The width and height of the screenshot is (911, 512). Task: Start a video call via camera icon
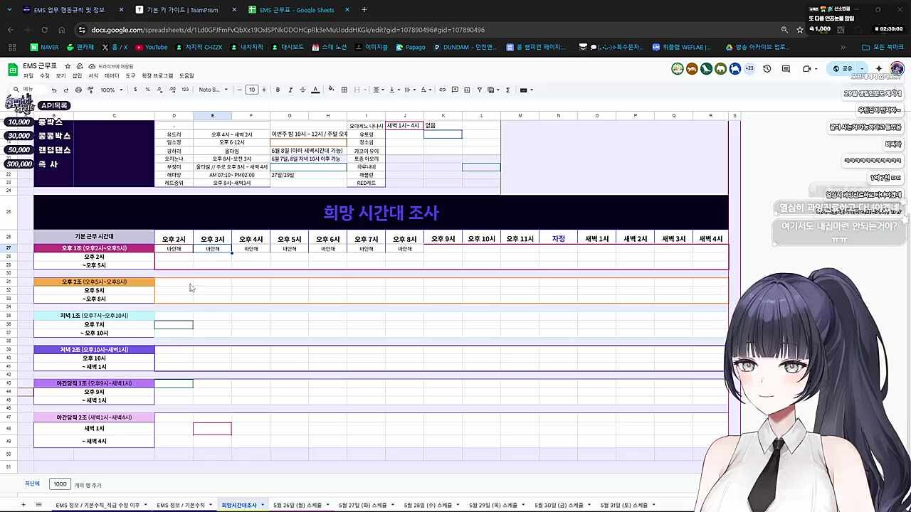[x=806, y=69]
